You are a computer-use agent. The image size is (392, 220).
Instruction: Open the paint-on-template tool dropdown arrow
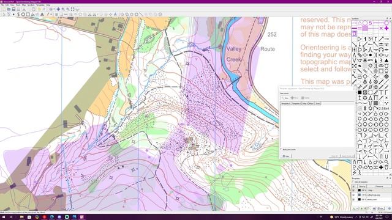[51, 15]
